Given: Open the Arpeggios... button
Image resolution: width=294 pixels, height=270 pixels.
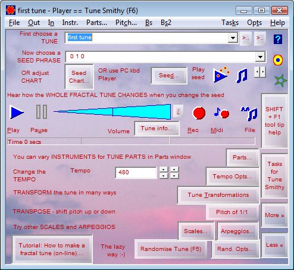Looking at the screenshot, I should point(237,231).
